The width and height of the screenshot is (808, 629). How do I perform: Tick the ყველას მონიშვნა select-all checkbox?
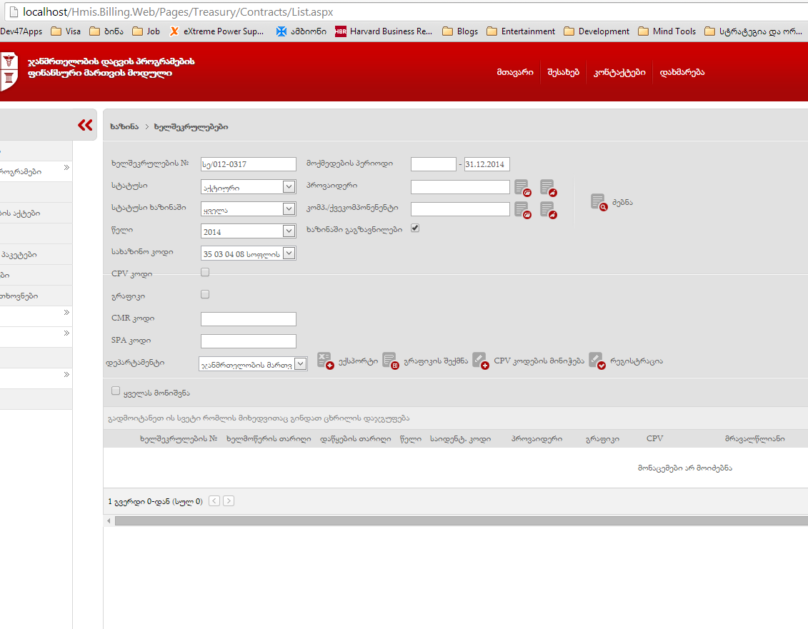116,391
